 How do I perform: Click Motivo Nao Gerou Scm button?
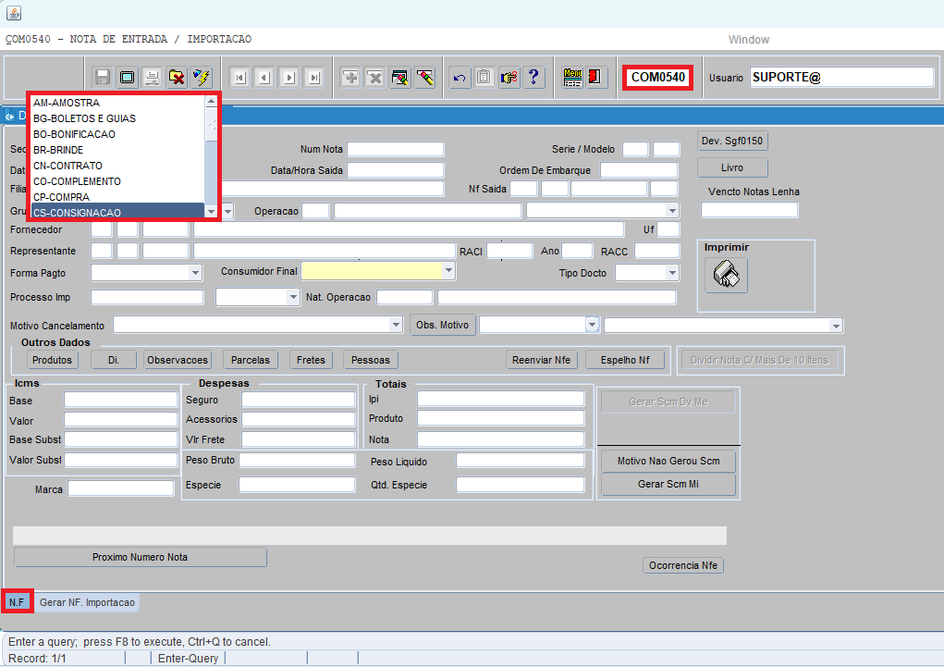tap(668, 461)
